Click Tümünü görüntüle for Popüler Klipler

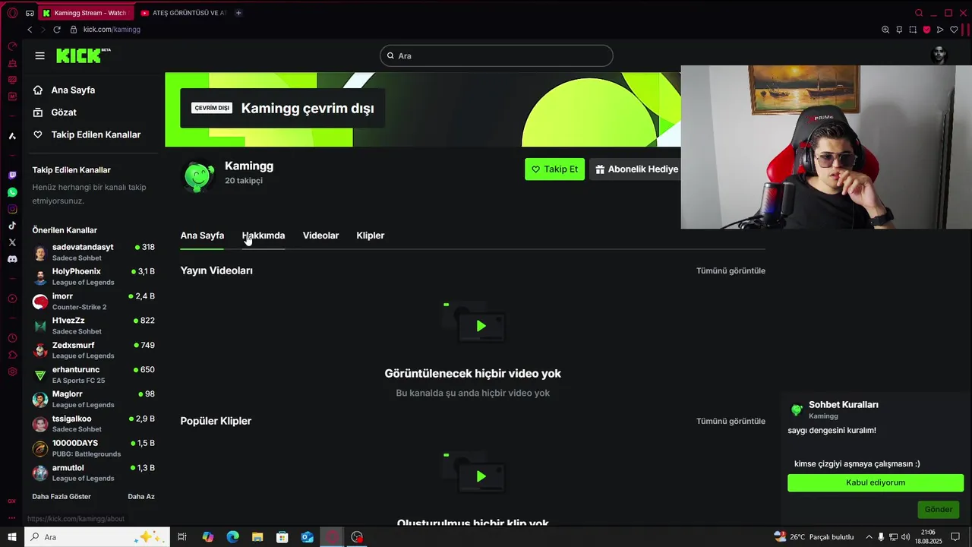pyautogui.click(x=731, y=422)
